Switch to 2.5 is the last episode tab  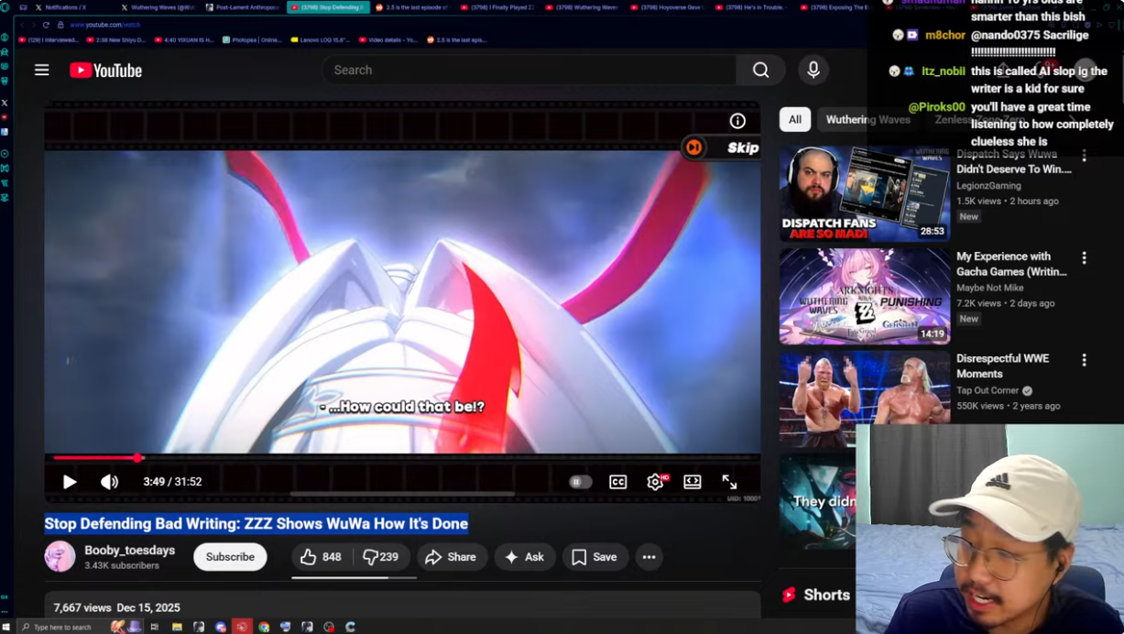point(412,7)
